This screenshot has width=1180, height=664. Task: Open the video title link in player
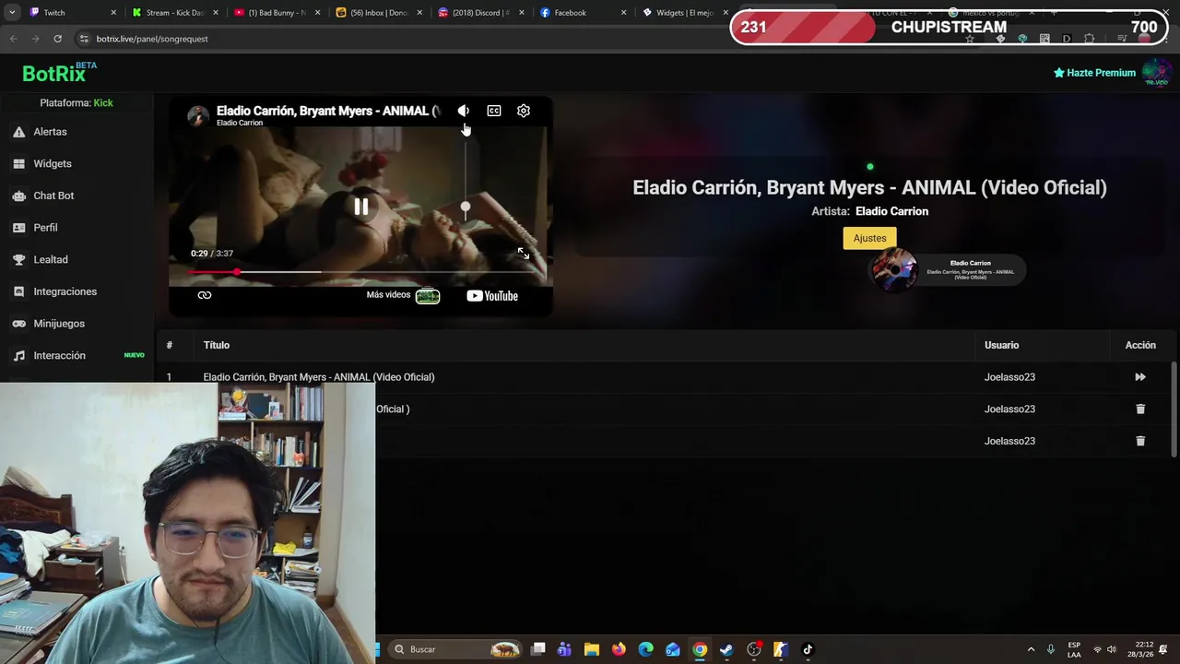coord(328,111)
